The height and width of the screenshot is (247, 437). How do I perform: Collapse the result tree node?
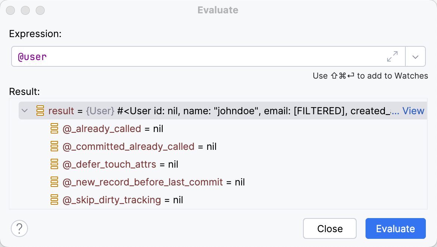point(25,111)
